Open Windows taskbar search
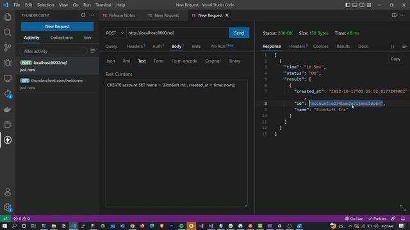The width and height of the screenshot is (410, 230). [x=14, y=226]
